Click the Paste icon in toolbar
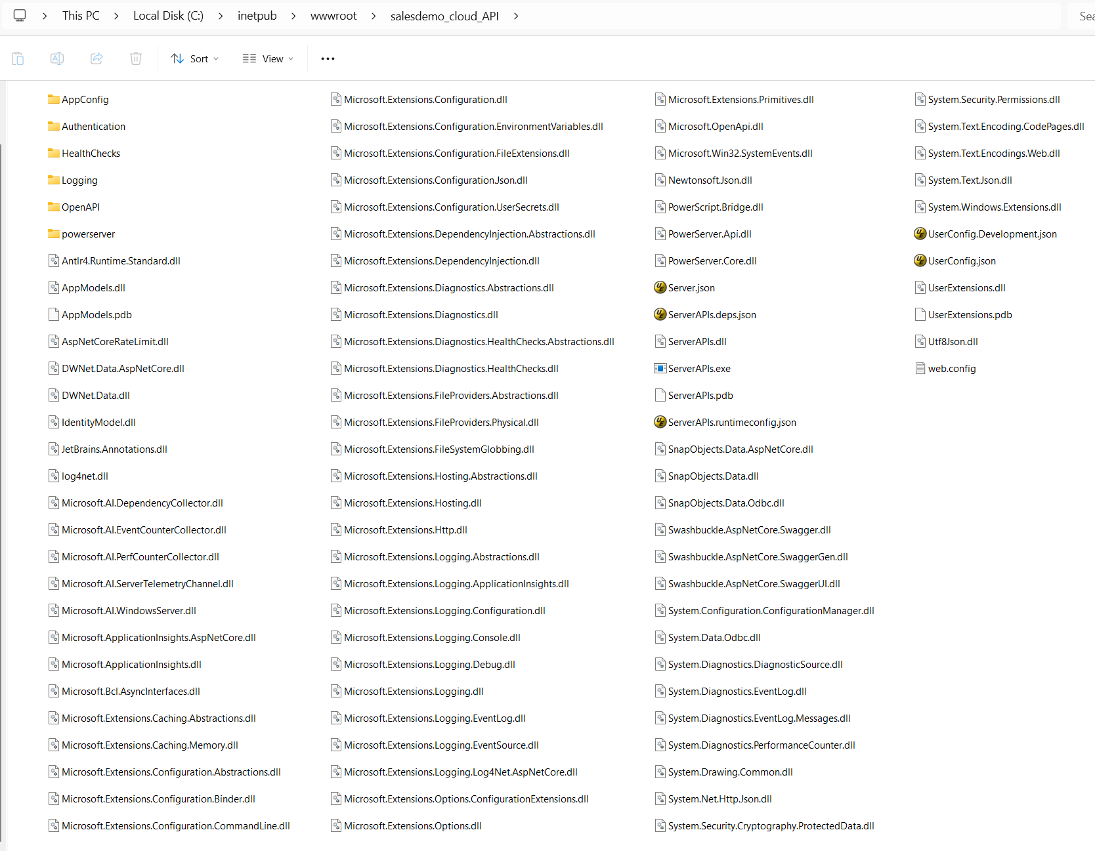This screenshot has width=1095, height=851. click(x=18, y=58)
